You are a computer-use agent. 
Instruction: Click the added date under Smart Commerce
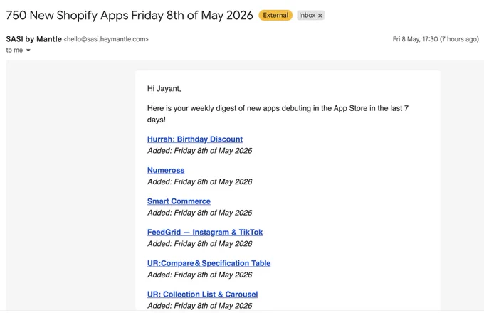pos(199,213)
